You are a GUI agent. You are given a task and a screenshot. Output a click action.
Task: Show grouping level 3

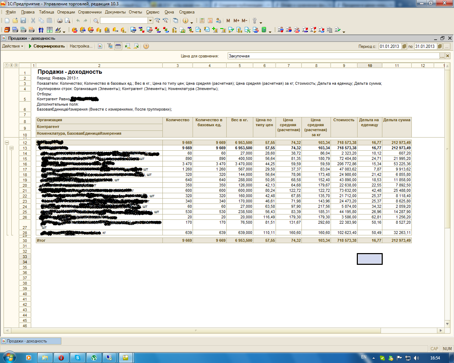16,65
